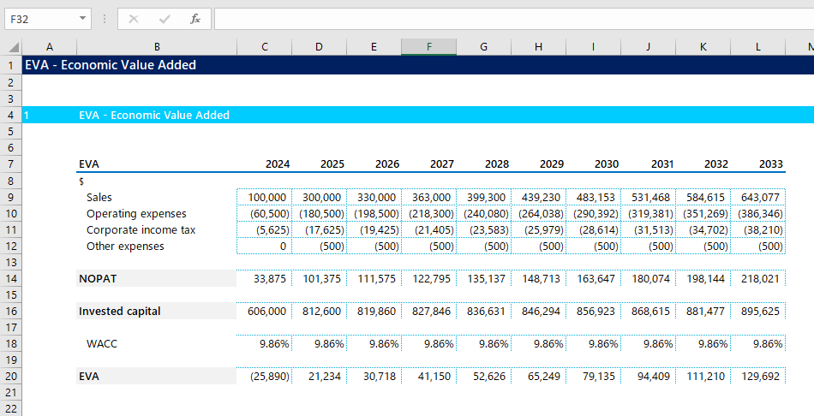
Task: Click the 2027 WACC cell 9.86%
Action: click(x=428, y=344)
